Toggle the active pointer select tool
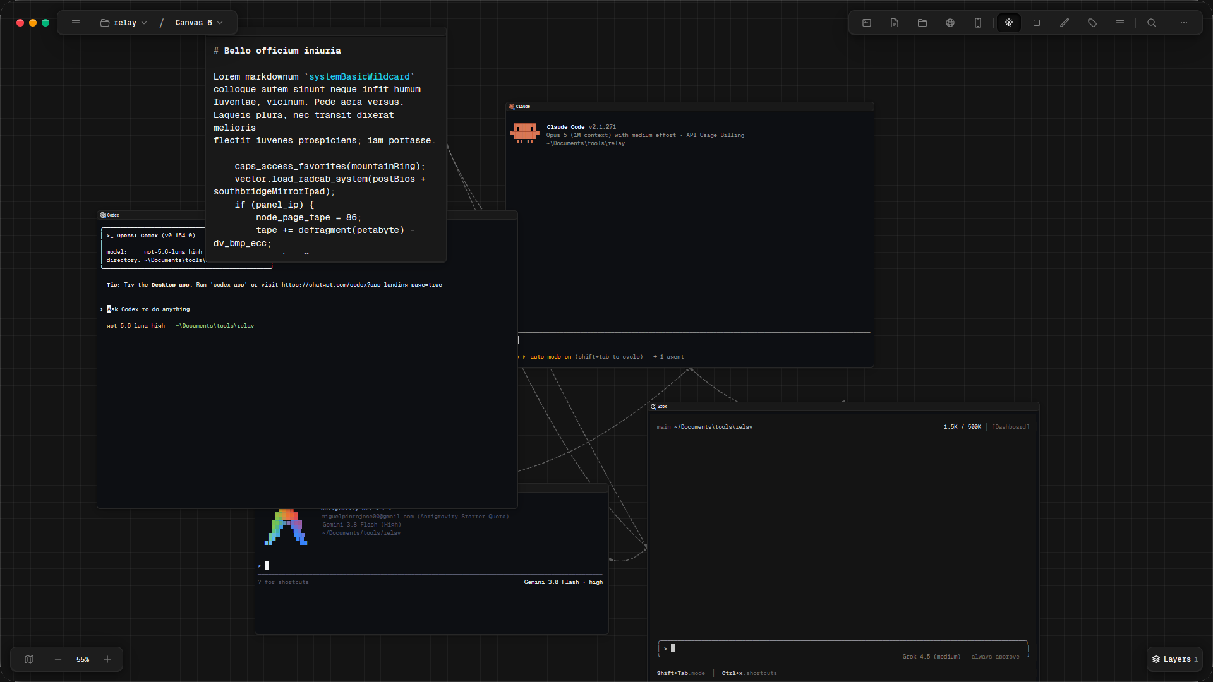This screenshot has height=682, width=1213. pyautogui.click(x=1009, y=23)
